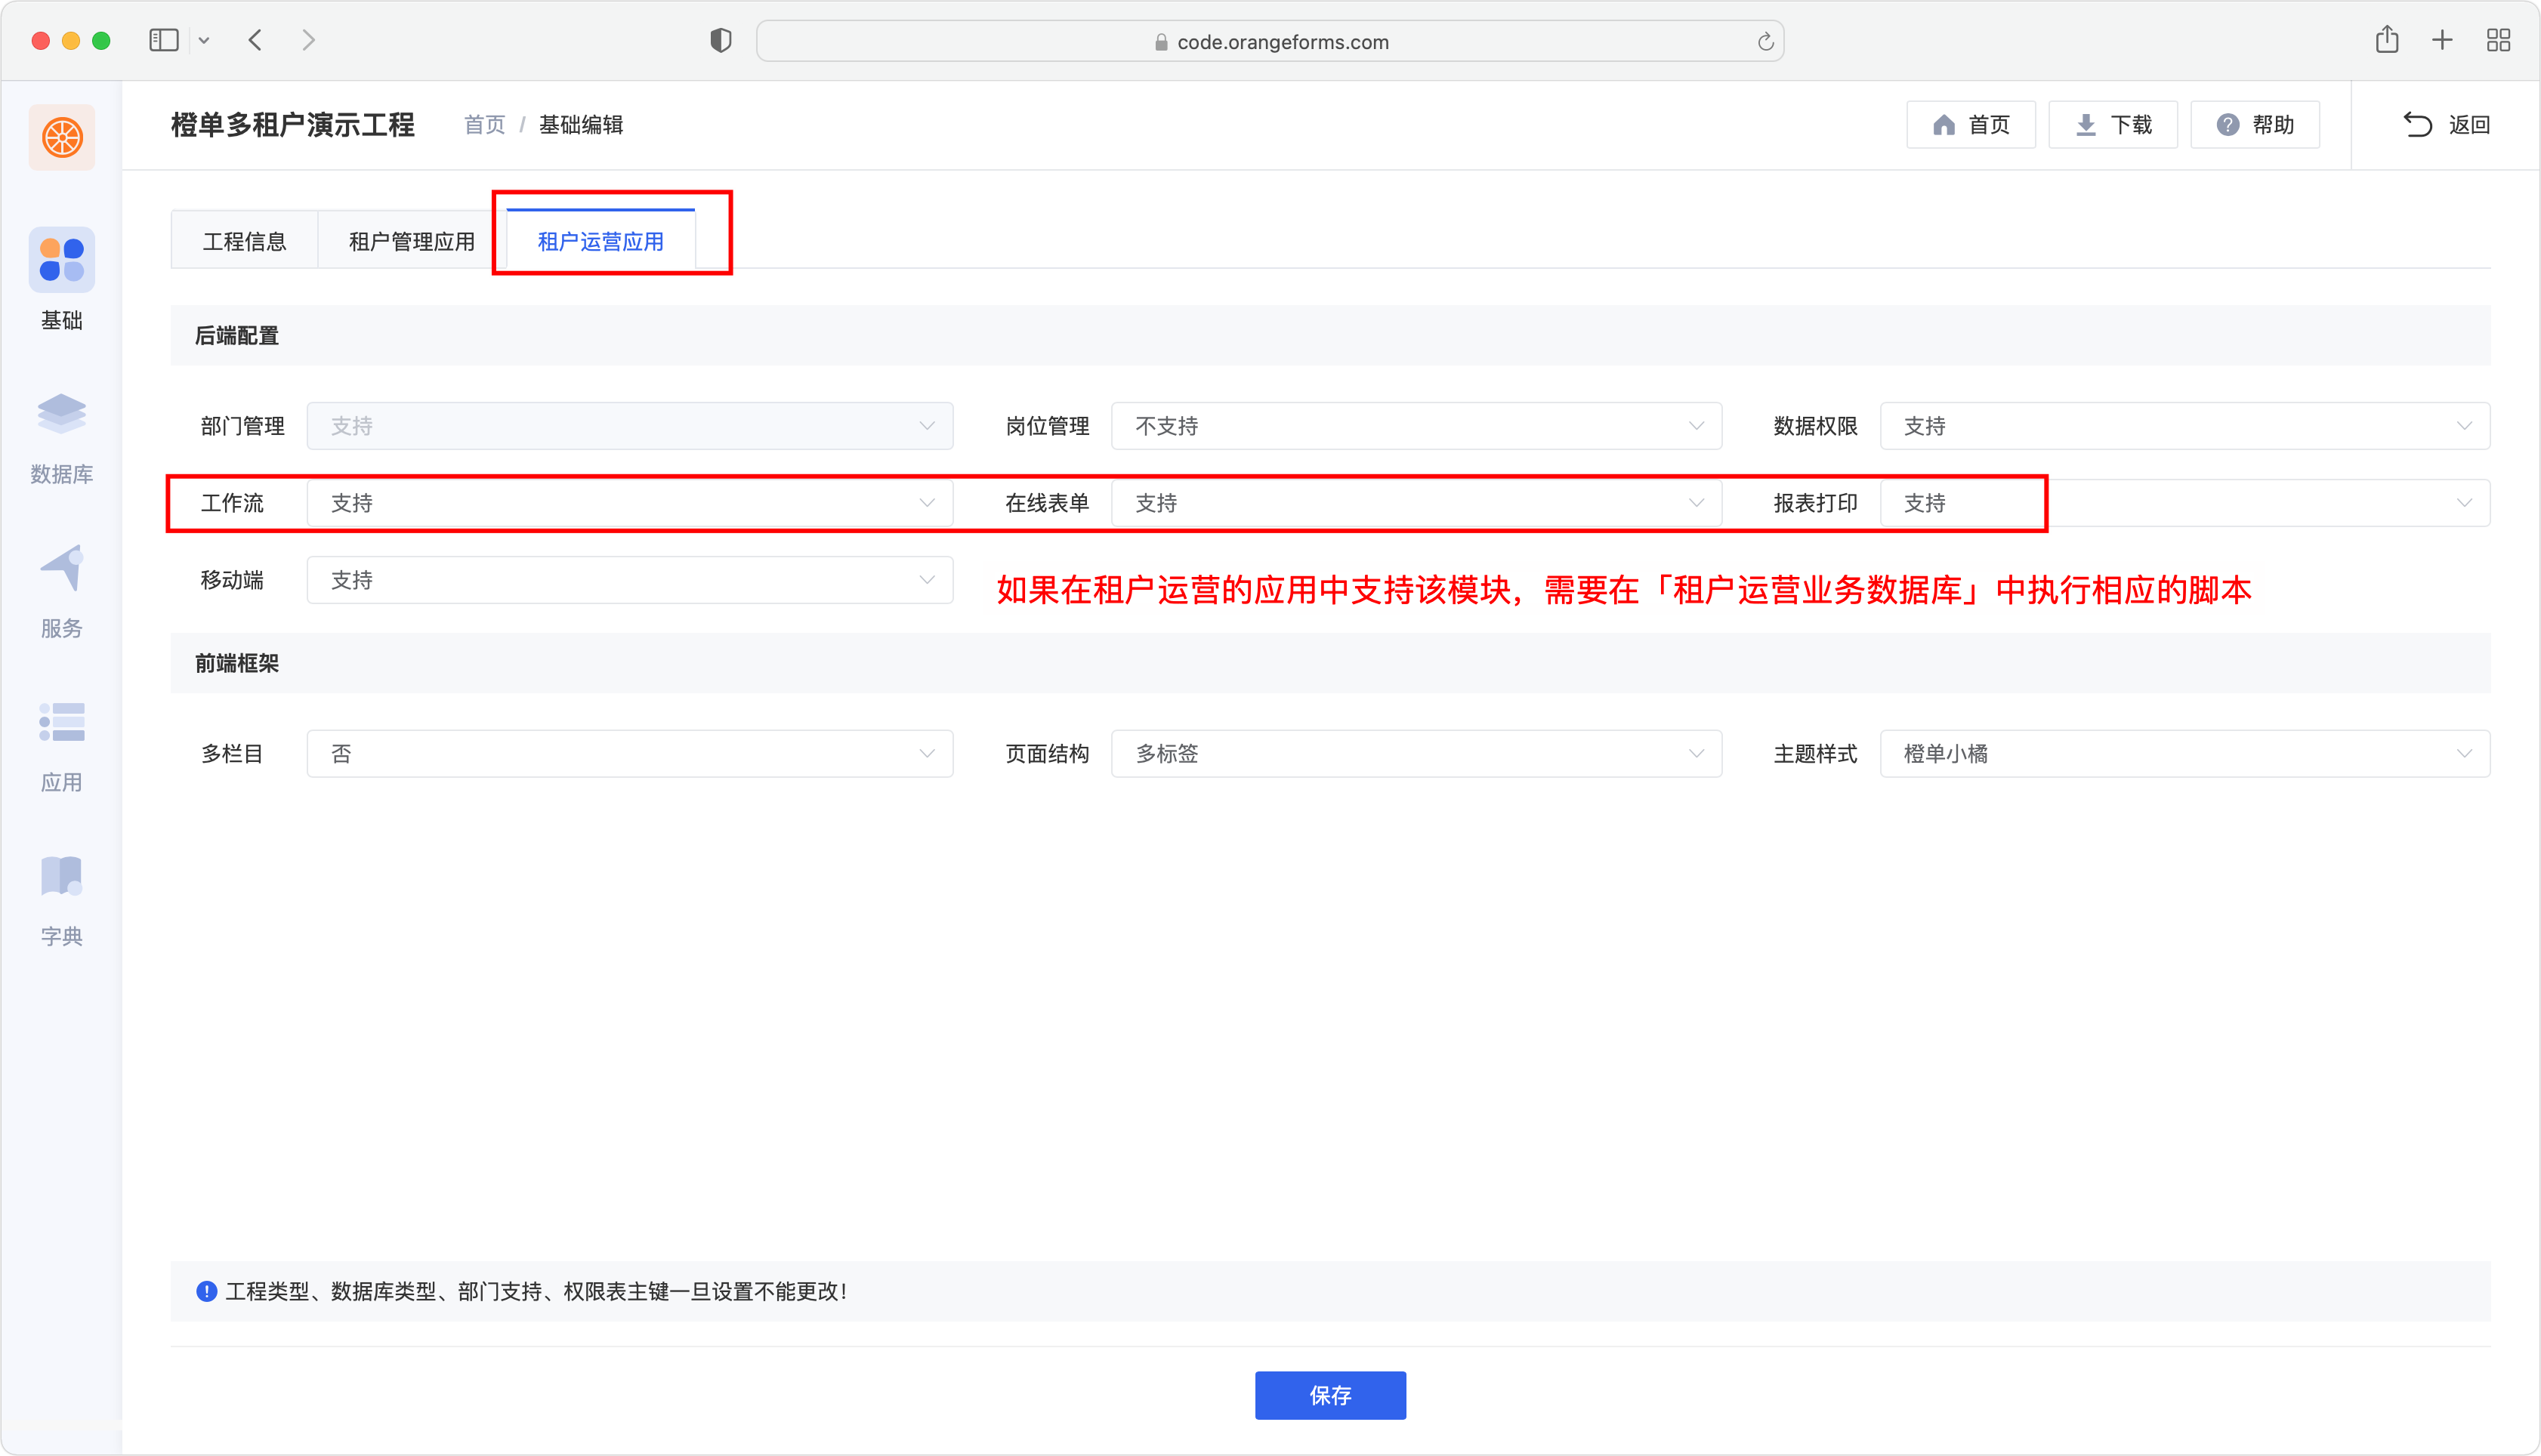Open the 数据权限 dropdown
This screenshot has width=2541, height=1456.
coord(2184,426)
